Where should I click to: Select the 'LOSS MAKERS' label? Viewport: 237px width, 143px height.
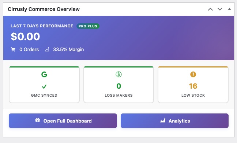pos(118,95)
